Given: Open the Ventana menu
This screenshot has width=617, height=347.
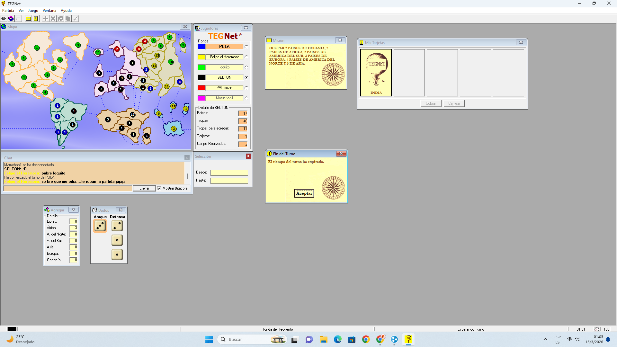Looking at the screenshot, I should (x=49, y=11).
